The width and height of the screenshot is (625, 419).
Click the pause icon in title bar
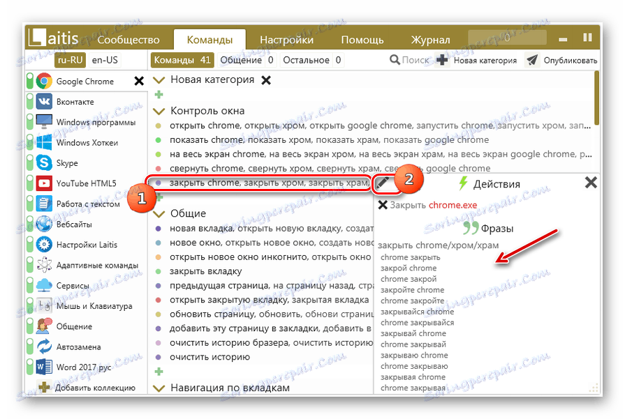tap(587, 38)
